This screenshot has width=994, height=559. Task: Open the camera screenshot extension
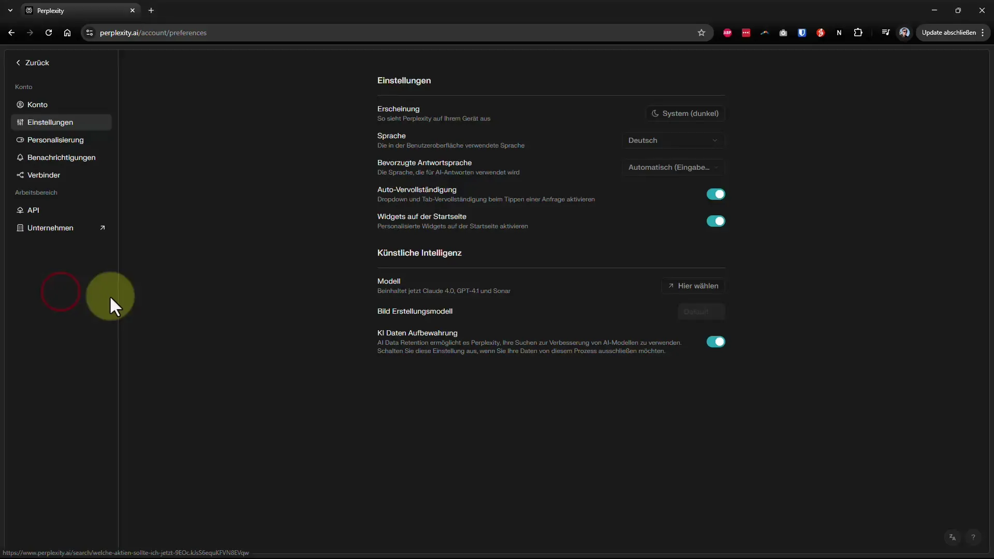783,33
